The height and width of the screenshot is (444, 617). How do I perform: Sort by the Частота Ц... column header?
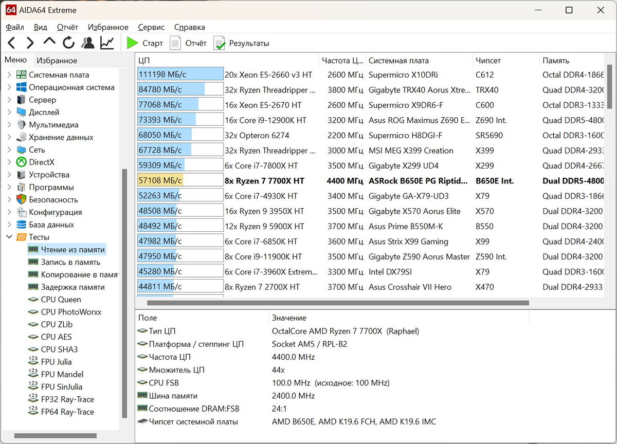click(342, 61)
